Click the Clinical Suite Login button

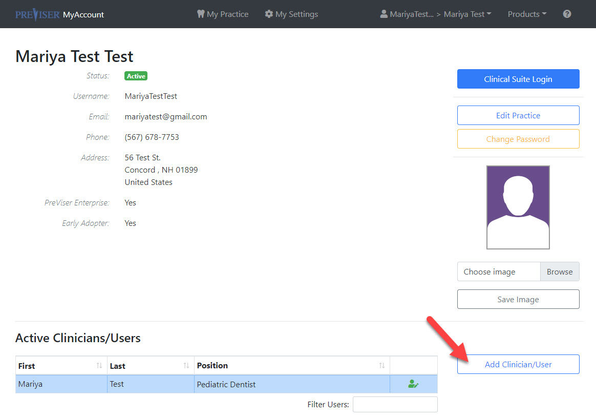(518, 79)
